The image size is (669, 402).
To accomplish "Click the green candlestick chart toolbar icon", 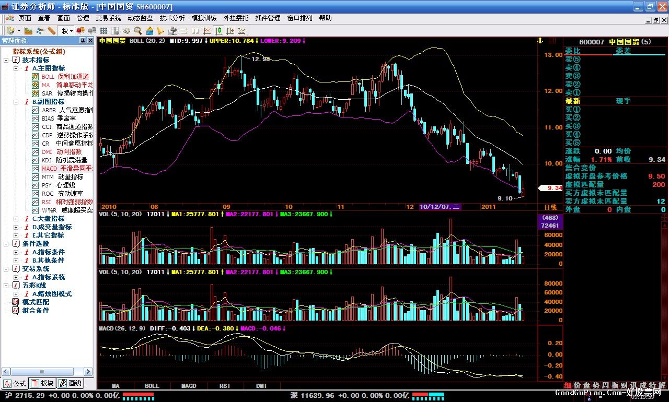I will pyautogui.click(x=219, y=31).
